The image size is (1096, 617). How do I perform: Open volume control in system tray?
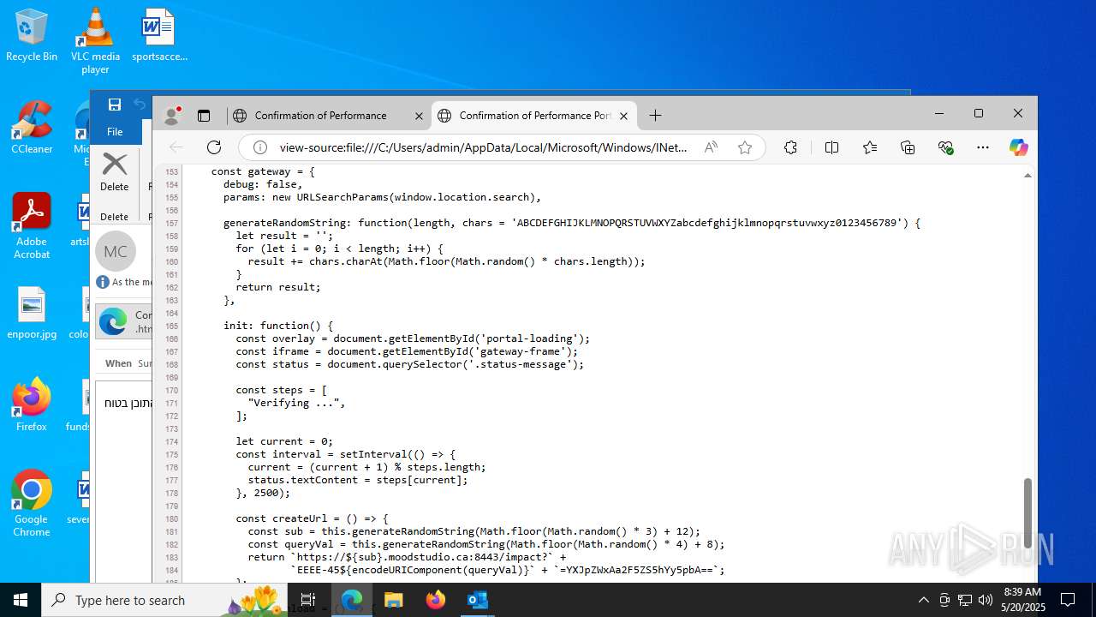click(x=986, y=600)
